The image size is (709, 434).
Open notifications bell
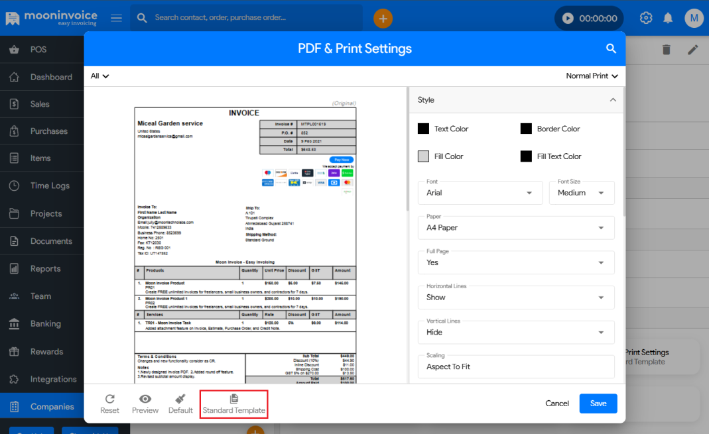click(668, 18)
